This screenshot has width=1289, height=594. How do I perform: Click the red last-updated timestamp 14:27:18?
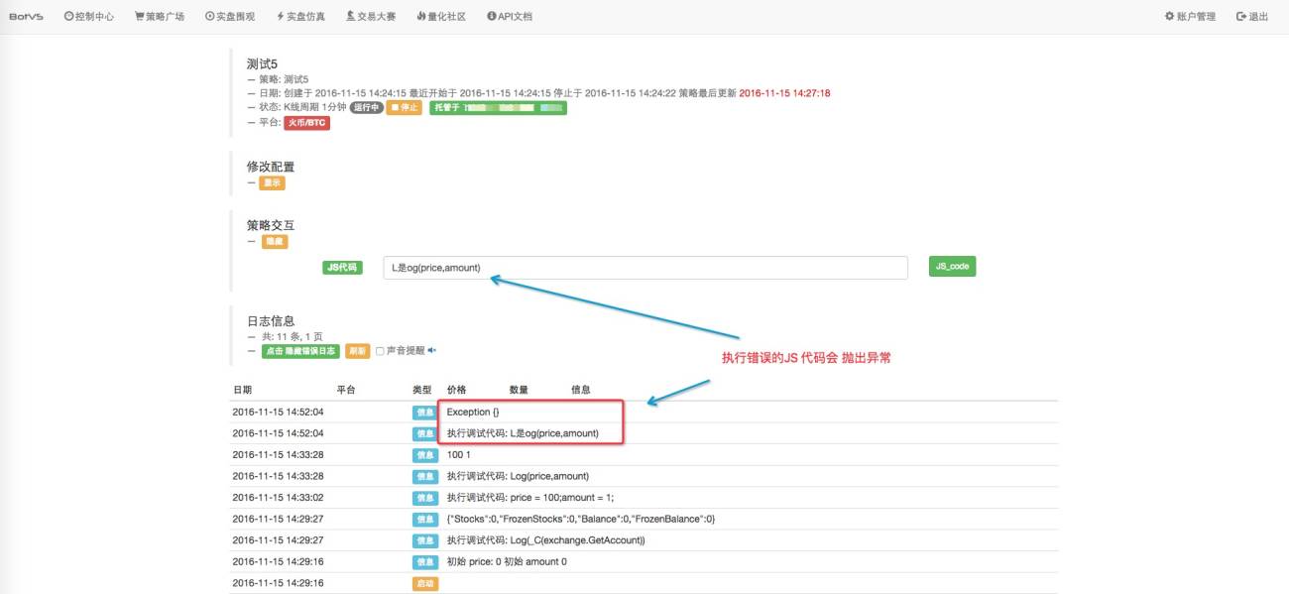[784, 92]
